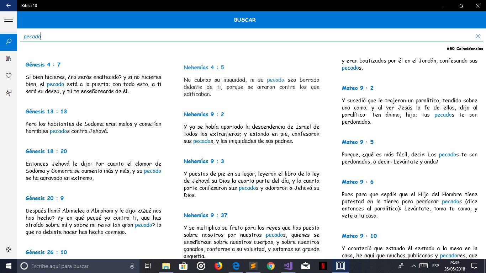
Task: Open verse Génesis 26 : 10
Action: pyautogui.click(x=46, y=252)
